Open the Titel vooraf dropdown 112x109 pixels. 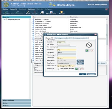click(64, 44)
